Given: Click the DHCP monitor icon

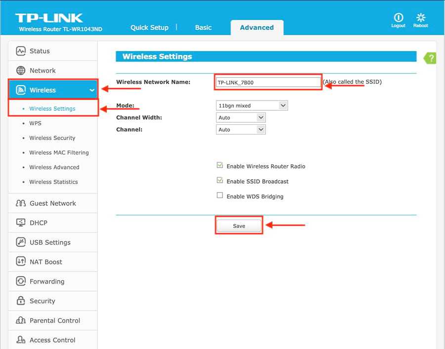Looking at the screenshot, I should coord(21,223).
